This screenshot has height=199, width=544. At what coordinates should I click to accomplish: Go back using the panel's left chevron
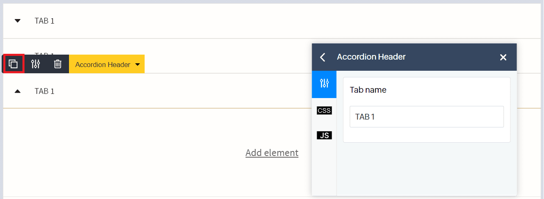click(x=323, y=57)
